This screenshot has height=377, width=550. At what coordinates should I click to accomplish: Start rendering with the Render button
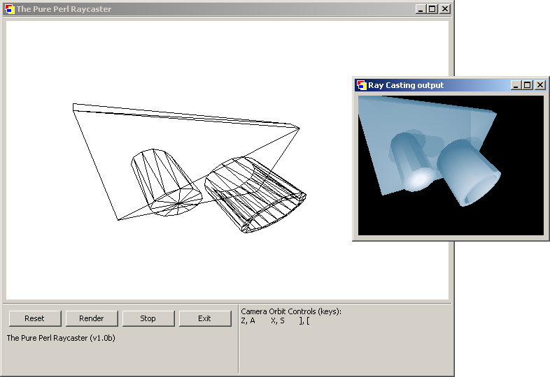coord(92,318)
